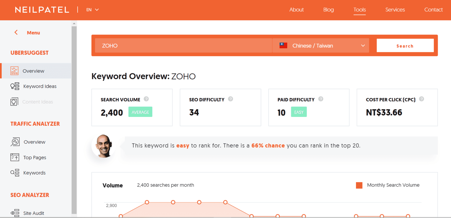Screen dimensions: 451x218
Task: Click SEO Difficulty help question mark
Action: click(231, 99)
